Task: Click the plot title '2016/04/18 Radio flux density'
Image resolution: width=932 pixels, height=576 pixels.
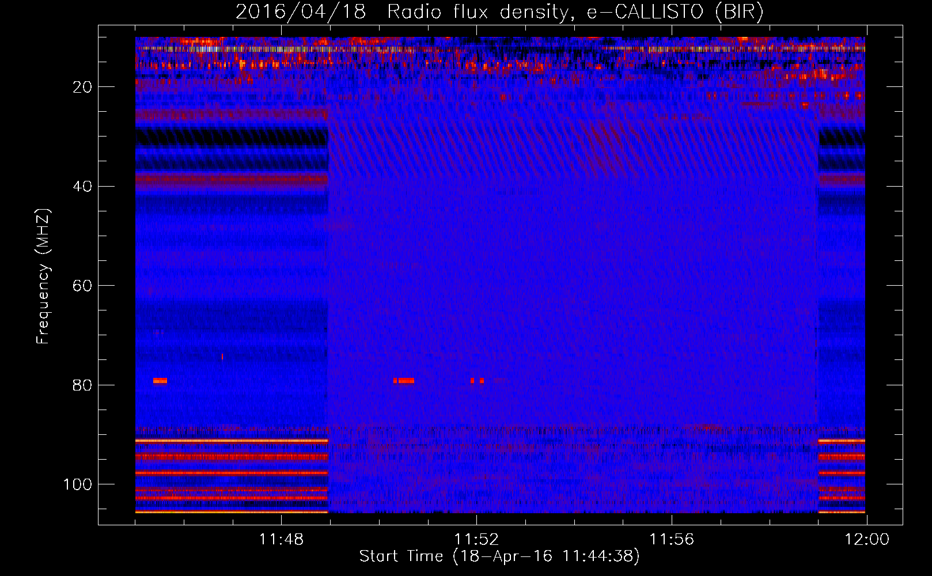Action: pos(499,12)
